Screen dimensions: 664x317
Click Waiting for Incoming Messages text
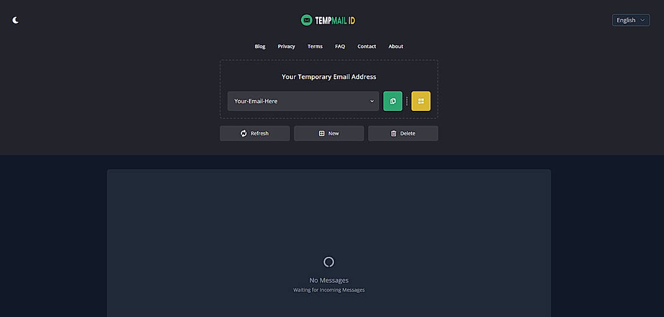(x=329, y=290)
